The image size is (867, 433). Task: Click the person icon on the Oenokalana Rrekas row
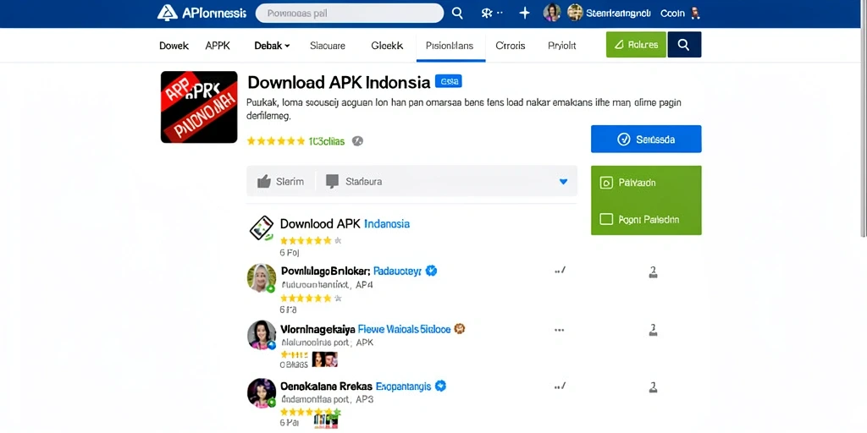click(653, 386)
